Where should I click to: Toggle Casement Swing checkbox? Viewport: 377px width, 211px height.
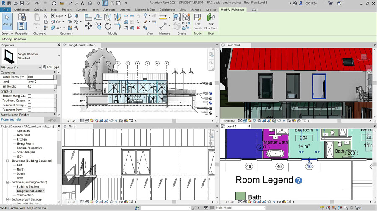pyautogui.click(x=29, y=105)
